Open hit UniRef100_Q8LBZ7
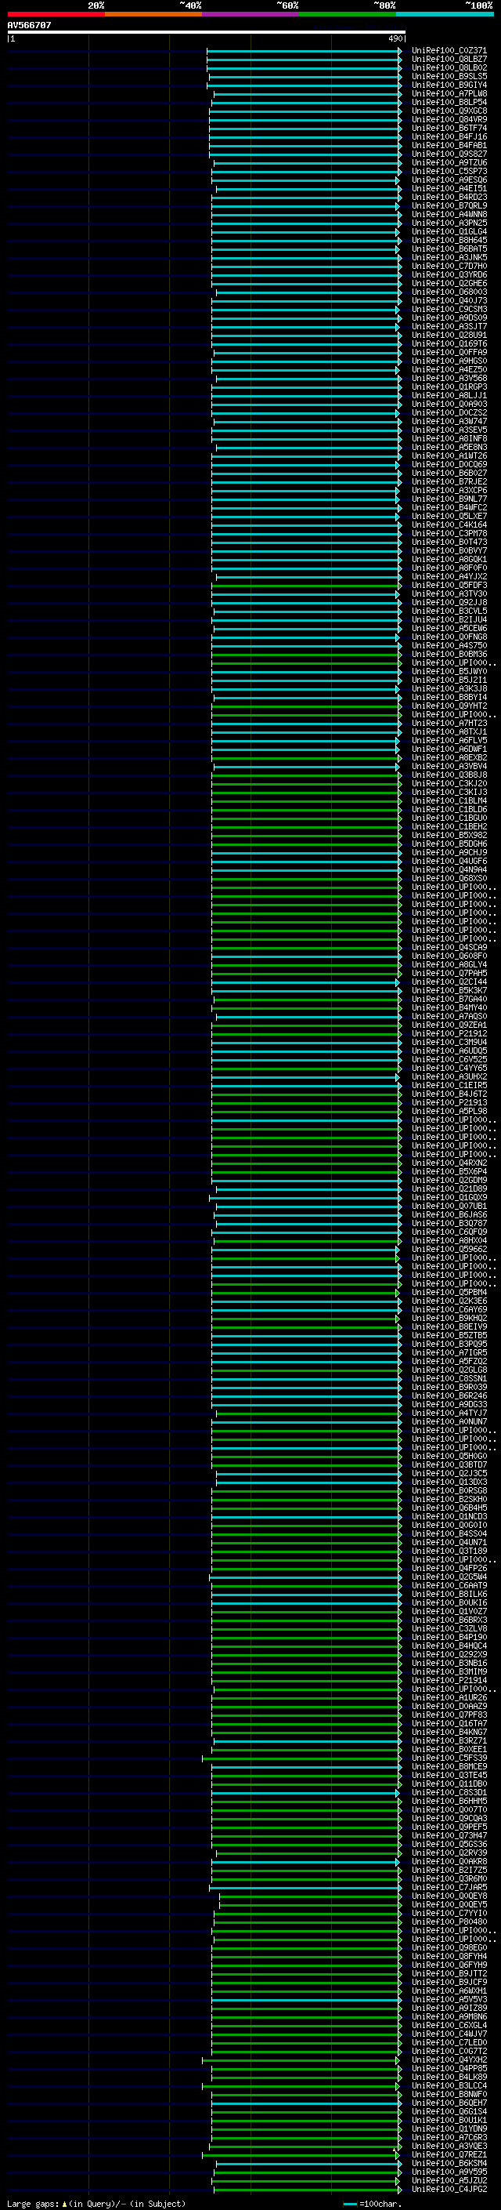The height and width of the screenshot is (2210, 501). [449, 60]
